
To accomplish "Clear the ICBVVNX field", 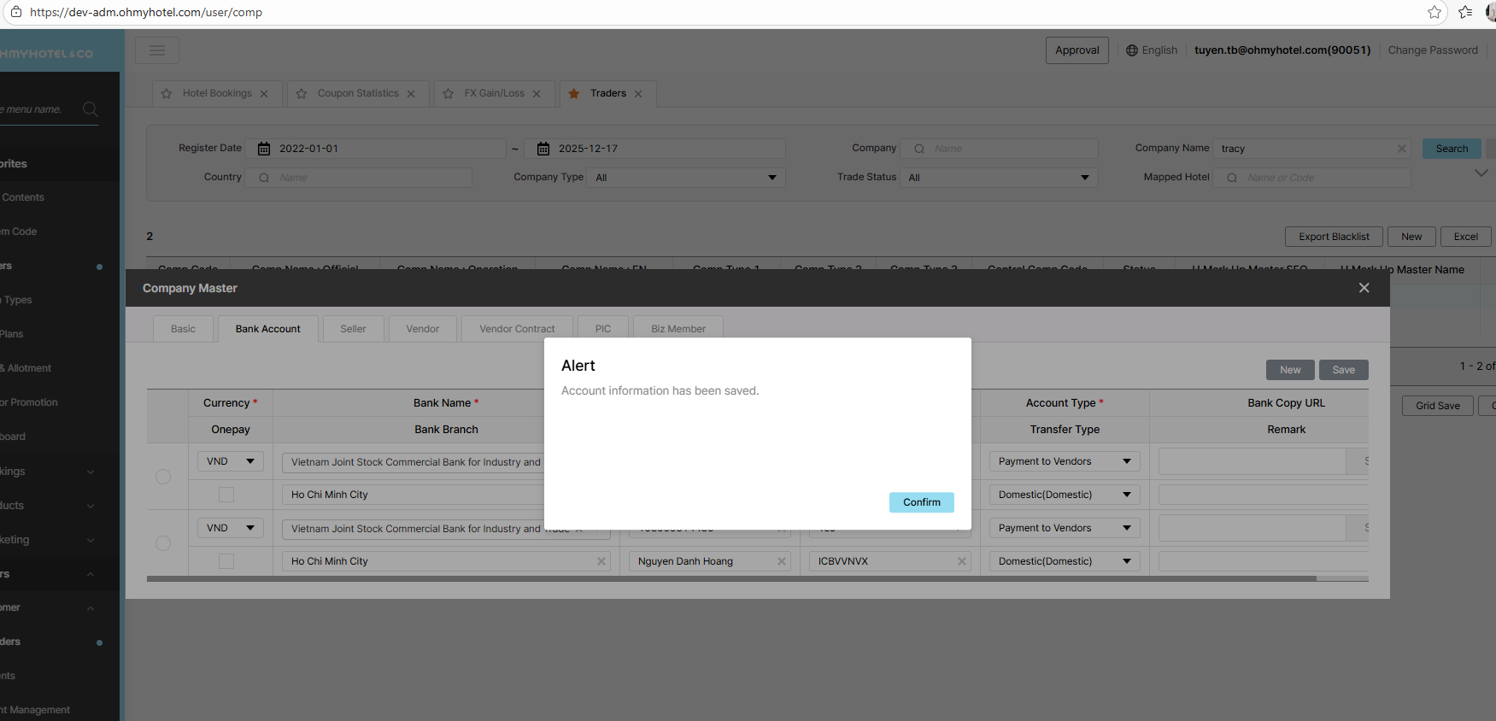I will 962,561.
